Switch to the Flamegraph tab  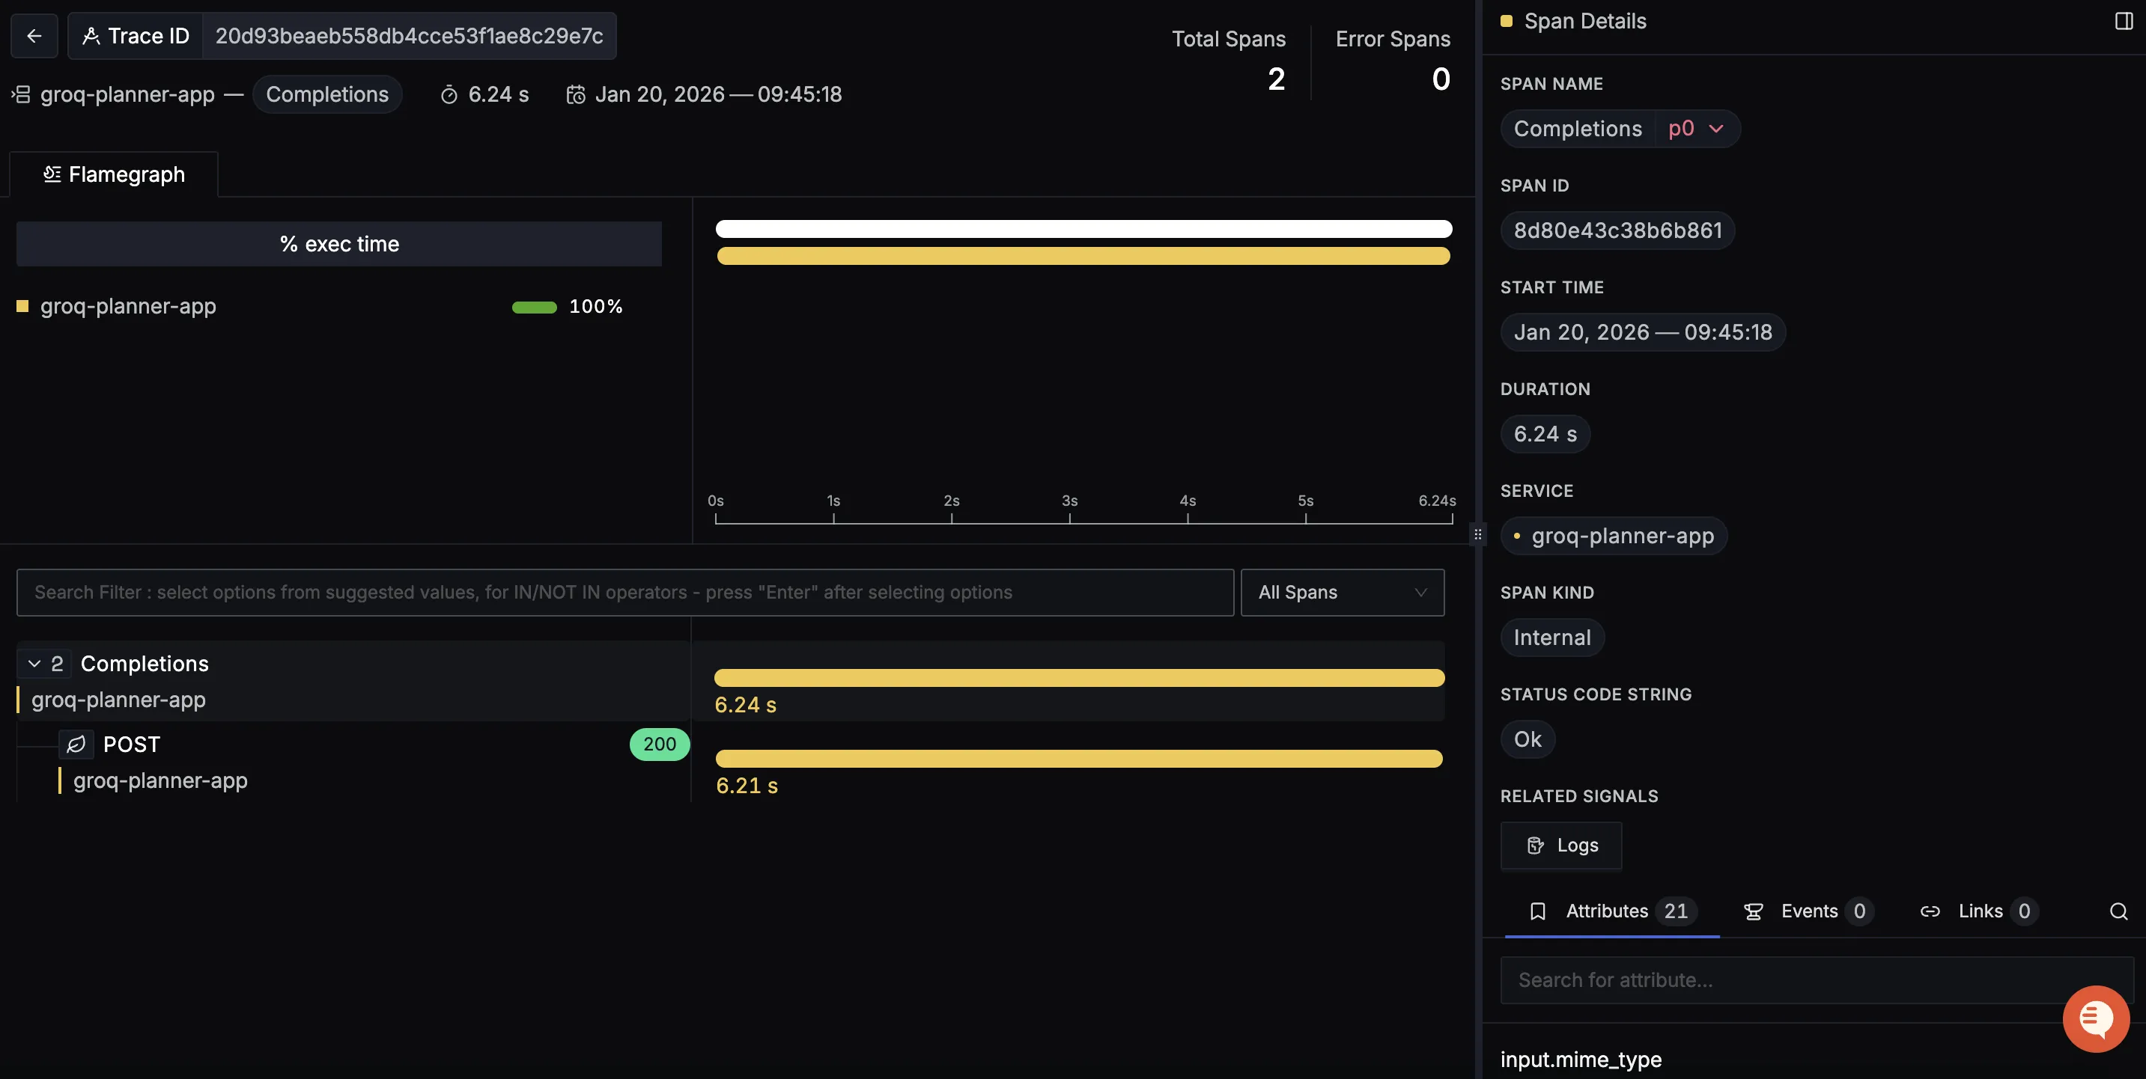coord(114,174)
